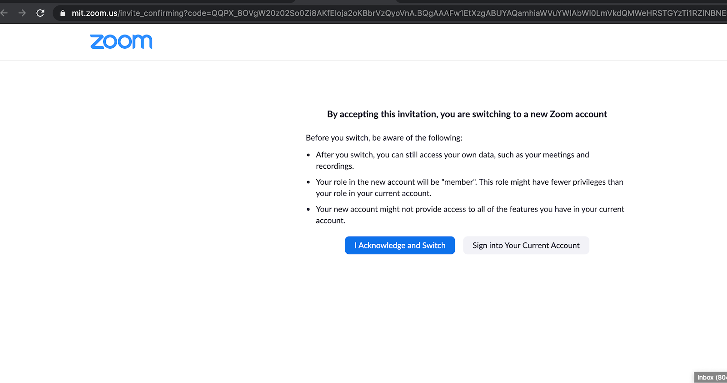Click the browser back arrow
The height and width of the screenshot is (383, 727).
click(x=4, y=13)
